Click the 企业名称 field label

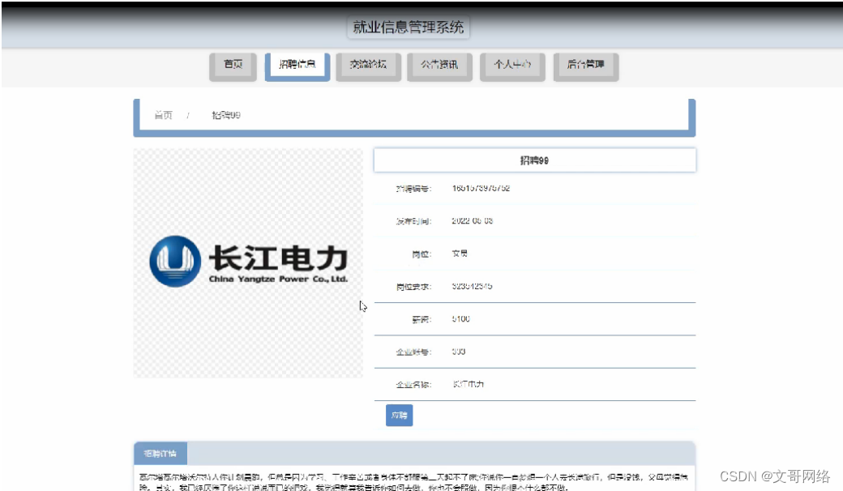[x=413, y=385]
